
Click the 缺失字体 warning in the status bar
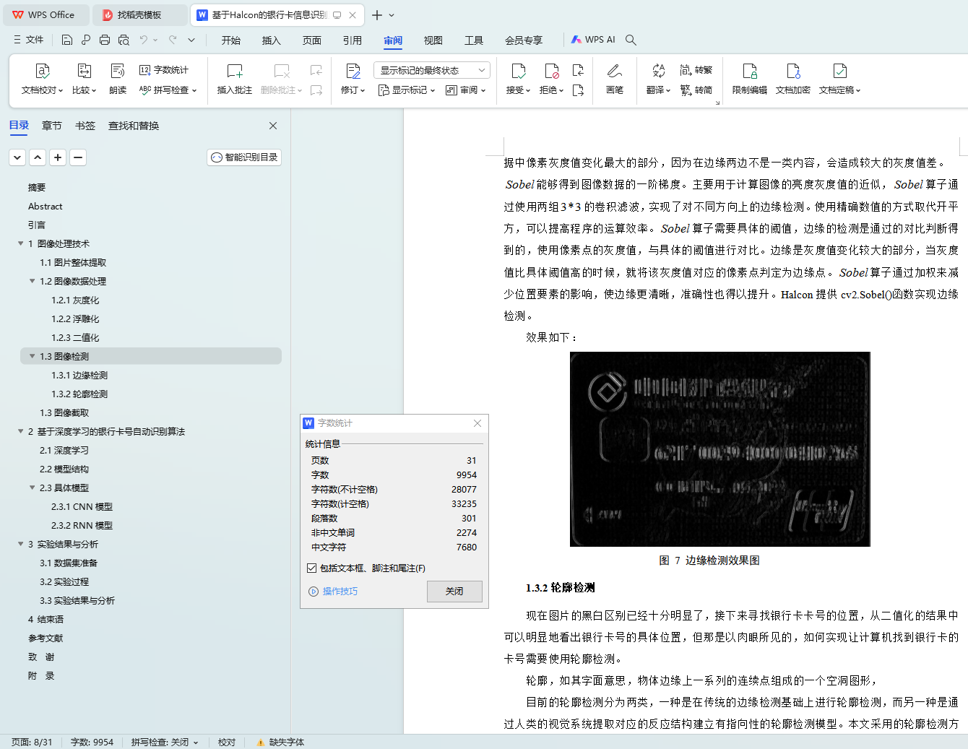(280, 742)
